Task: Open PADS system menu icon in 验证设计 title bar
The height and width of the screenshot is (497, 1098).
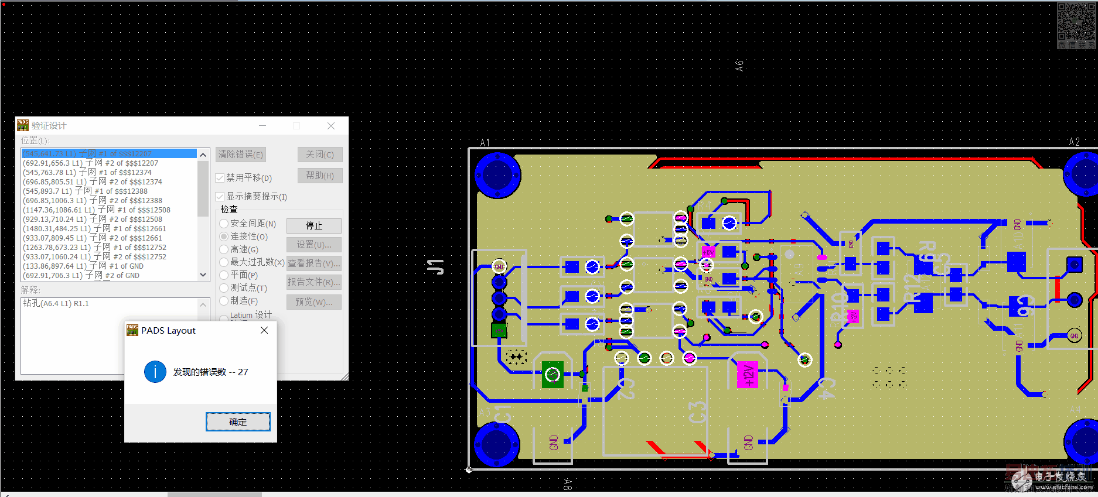Action: pos(23,125)
